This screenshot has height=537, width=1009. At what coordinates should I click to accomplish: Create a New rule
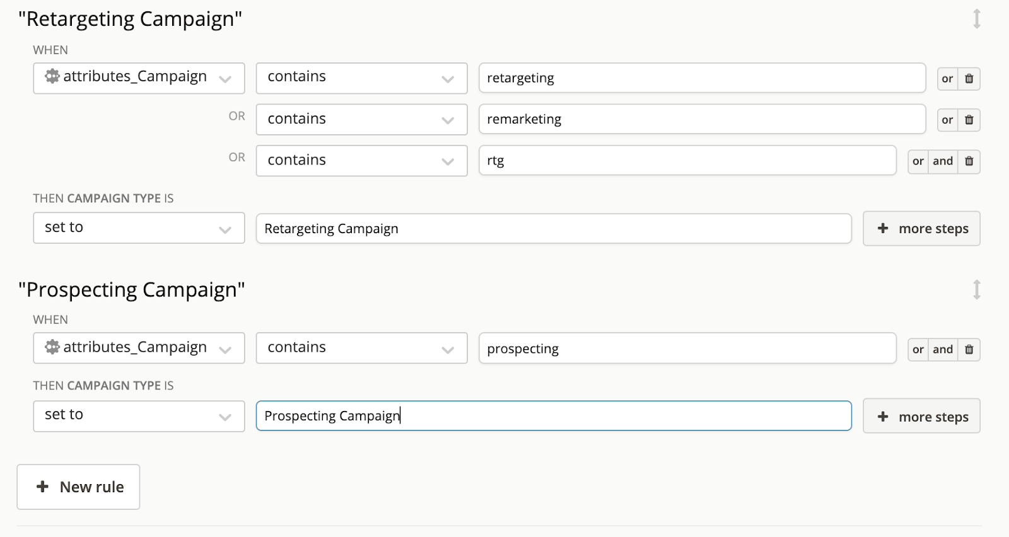coord(79,487)
